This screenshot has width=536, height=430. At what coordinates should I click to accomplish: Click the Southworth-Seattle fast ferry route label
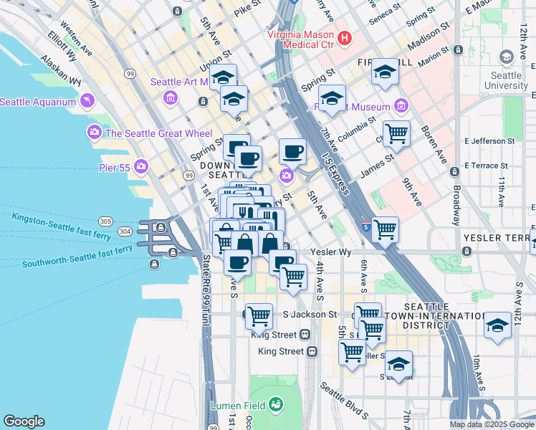(x=77, y=256)
